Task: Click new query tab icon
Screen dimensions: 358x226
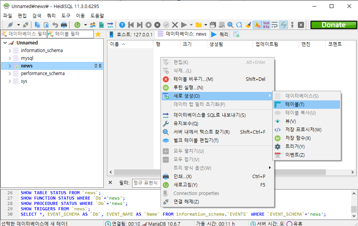Action: click(236, 34)
